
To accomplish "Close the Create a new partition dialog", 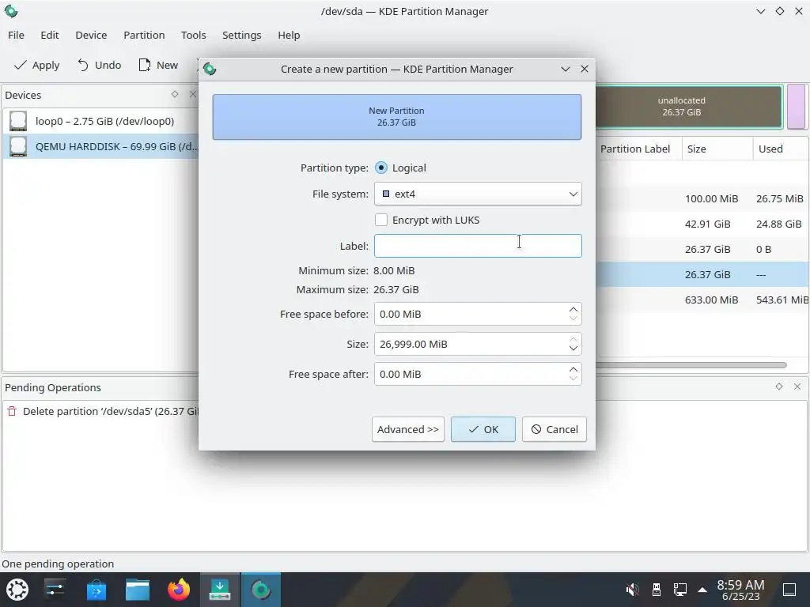I will tap(585, 69).
